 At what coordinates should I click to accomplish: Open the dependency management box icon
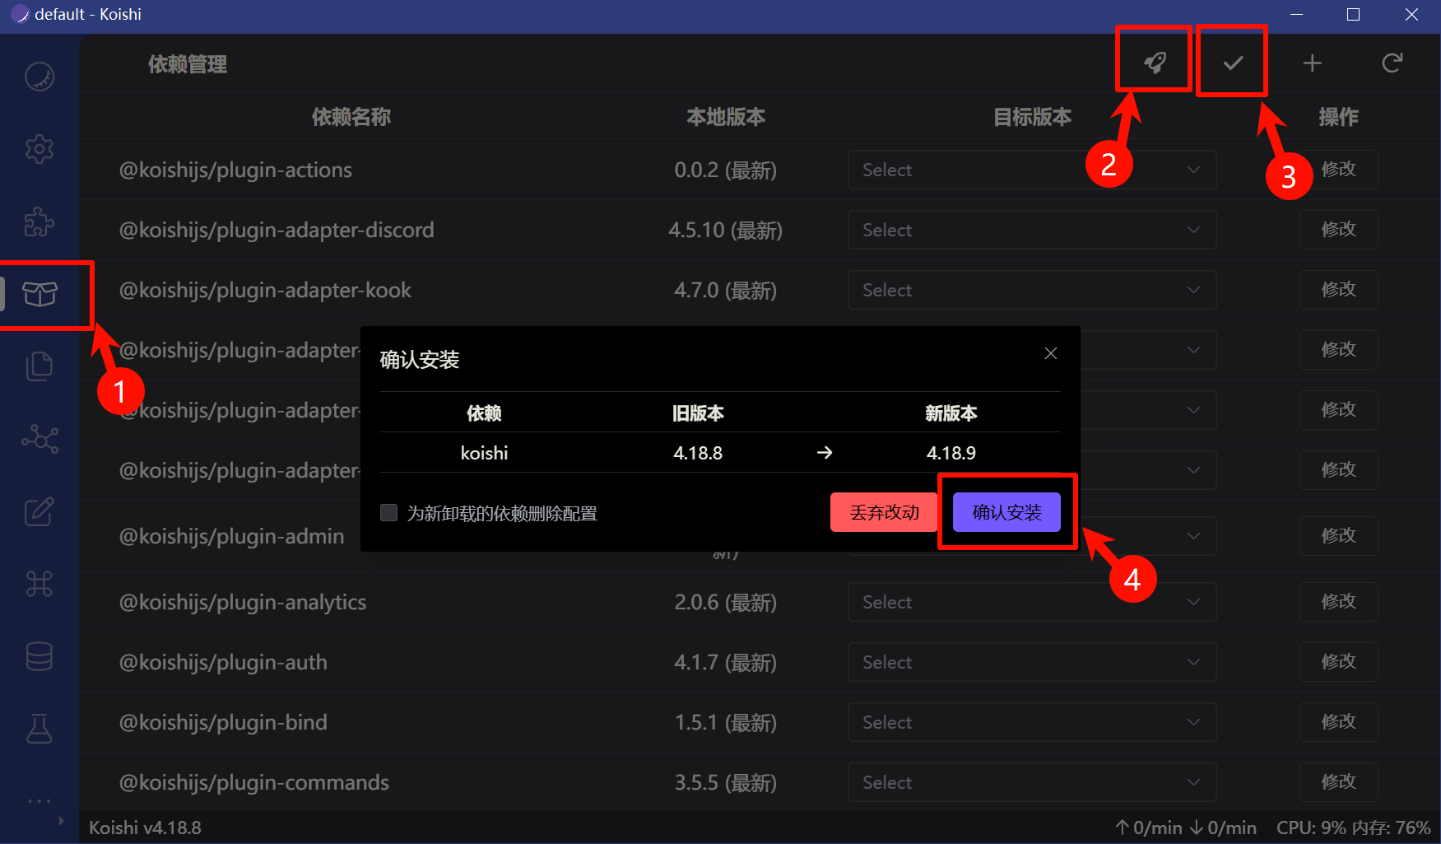coord(40,294)
